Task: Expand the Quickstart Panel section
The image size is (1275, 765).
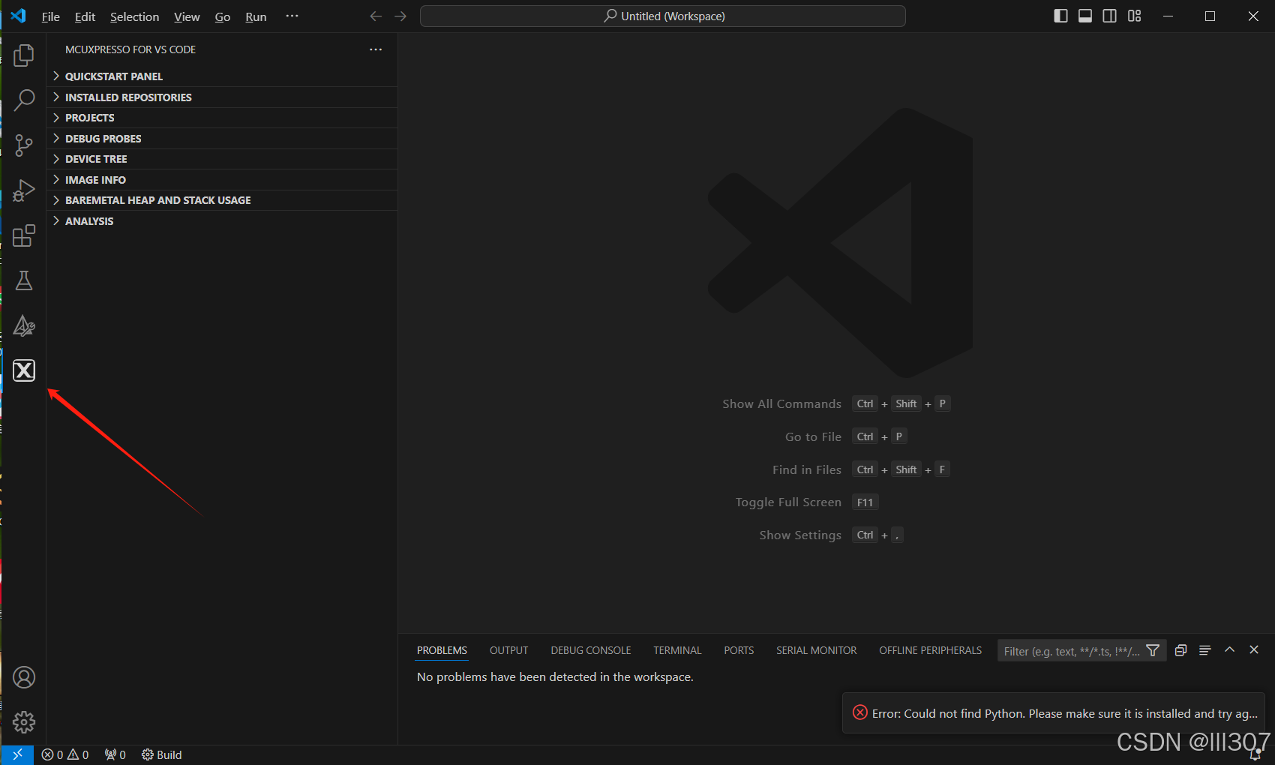Action: (x=222, y=76)
